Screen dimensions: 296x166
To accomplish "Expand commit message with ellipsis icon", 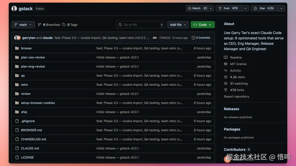I will [155, 38].
